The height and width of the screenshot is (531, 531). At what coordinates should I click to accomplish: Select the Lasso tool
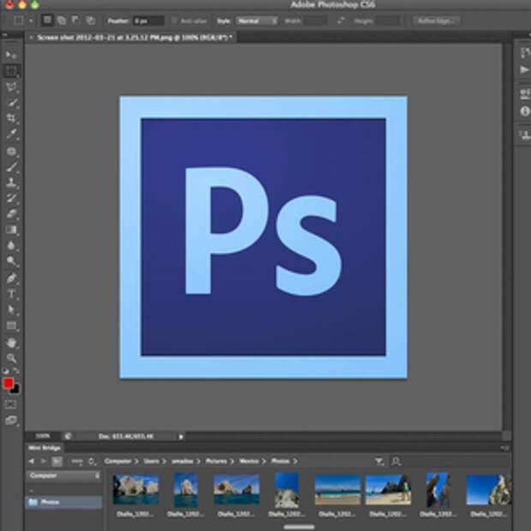[11, 87]
